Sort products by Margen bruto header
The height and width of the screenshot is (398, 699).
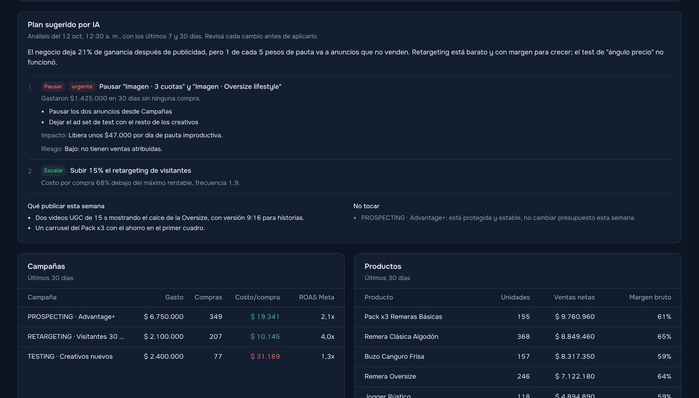[650, 298]
